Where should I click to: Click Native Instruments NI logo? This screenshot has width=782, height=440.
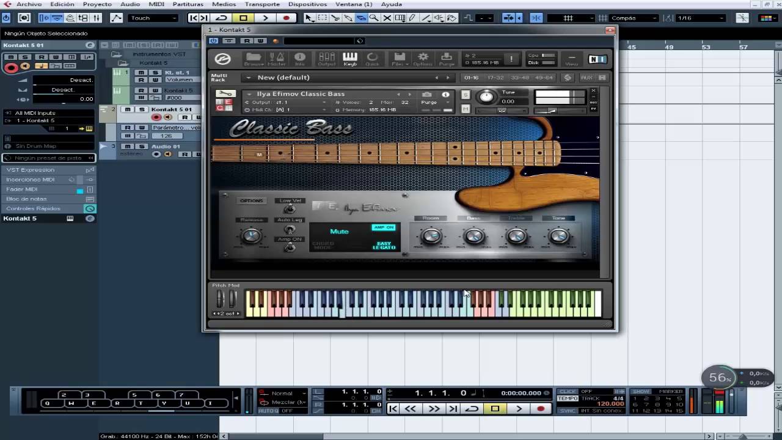coord(597,59)
